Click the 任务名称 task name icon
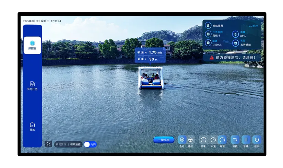 pyautogui.click(x=208, y=34)
